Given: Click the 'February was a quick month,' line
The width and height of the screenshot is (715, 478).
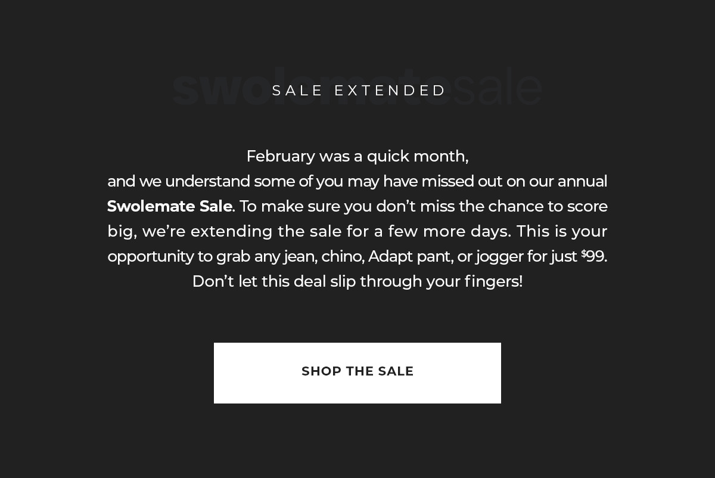Looking at the screenshot, I should click(357, 156).
